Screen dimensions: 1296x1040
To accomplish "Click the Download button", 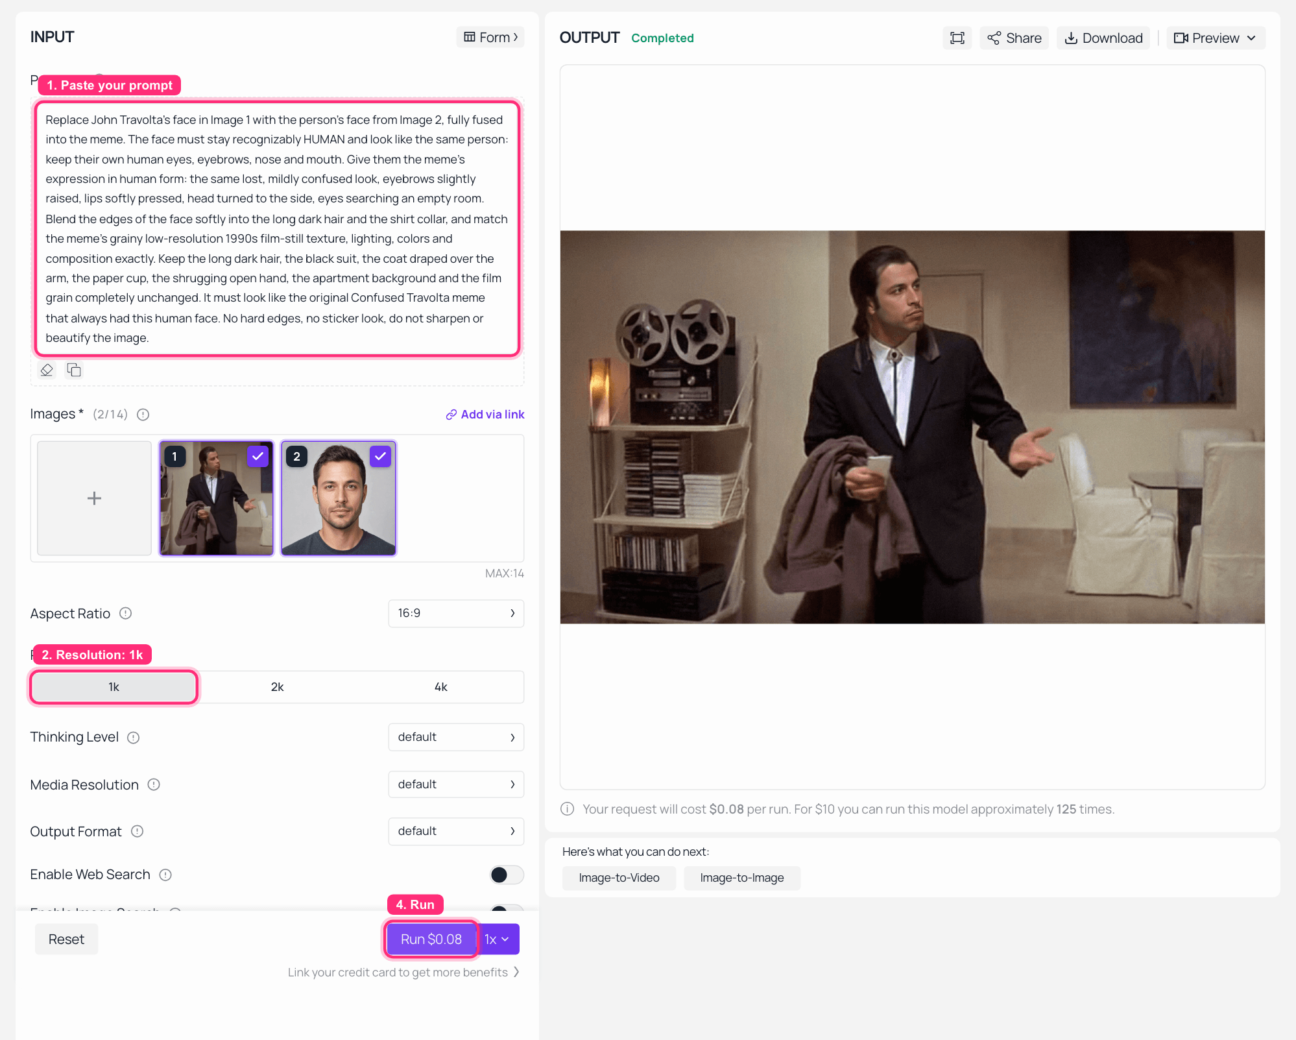I will [1103, 38].
